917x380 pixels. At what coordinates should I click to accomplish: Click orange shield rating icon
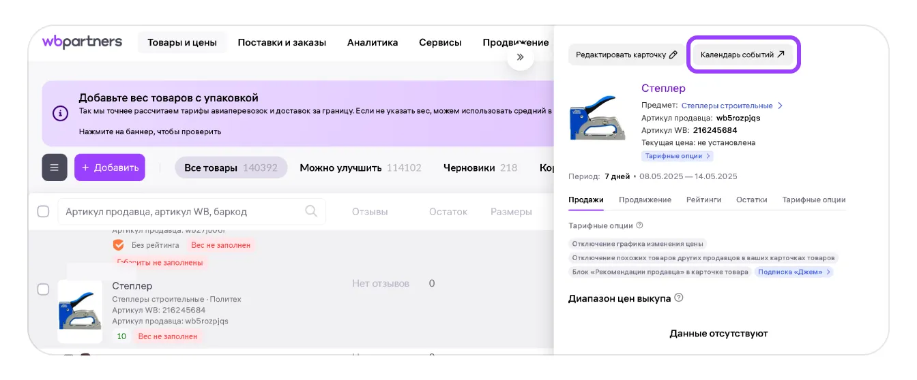coord(118,244)
